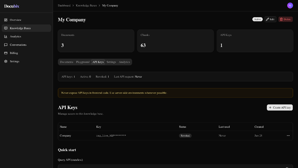The width and height of the screenshot is (298, 168).
Task: Select the Knowledge Bases book icon
Action: (6, 28)
